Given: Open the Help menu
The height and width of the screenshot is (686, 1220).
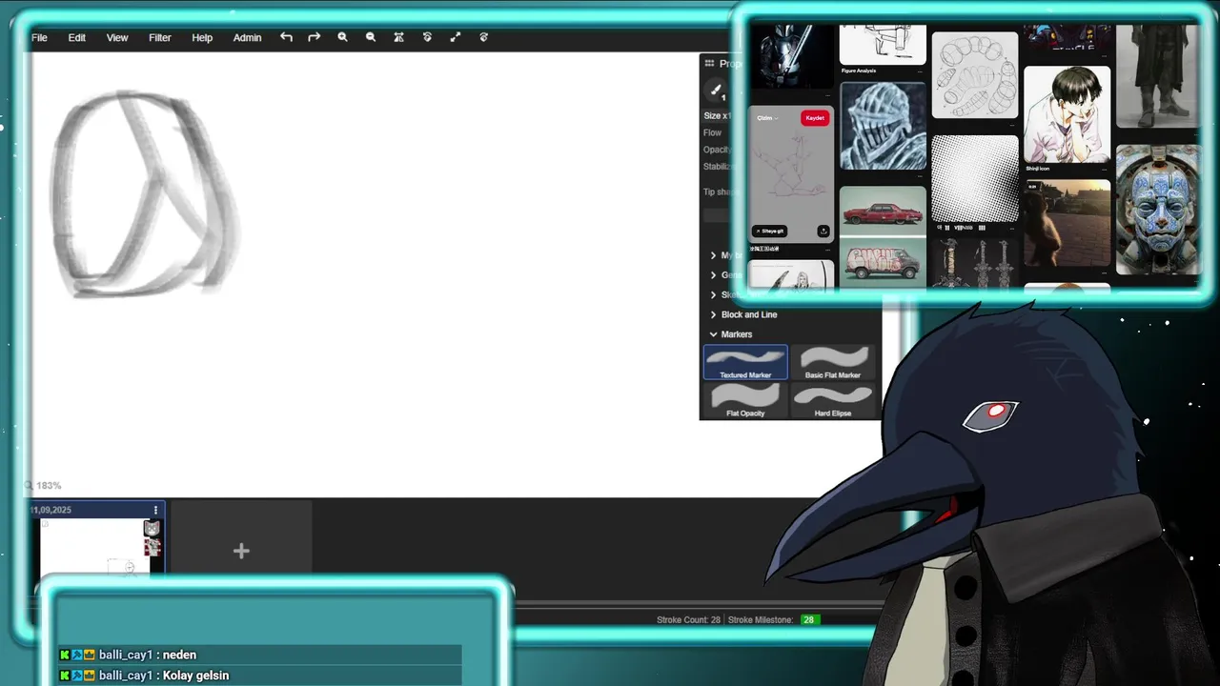Looking at the screenshot, I should tap(202, 37).
